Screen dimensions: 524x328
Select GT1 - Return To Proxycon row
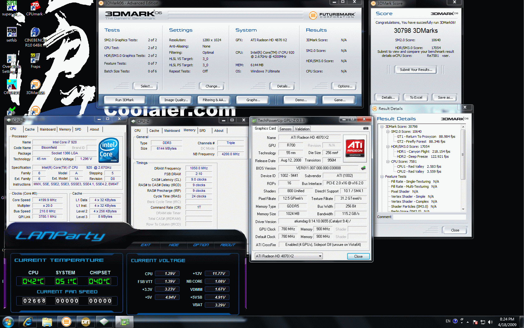point(426,137)
